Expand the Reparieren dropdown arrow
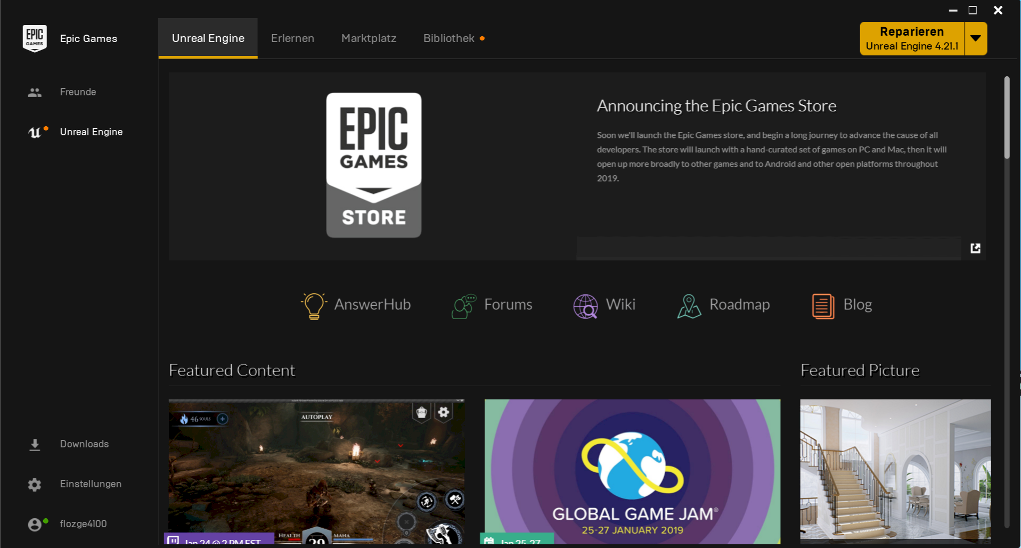This screenshot has height=548, width=1021. pos(976,38)
